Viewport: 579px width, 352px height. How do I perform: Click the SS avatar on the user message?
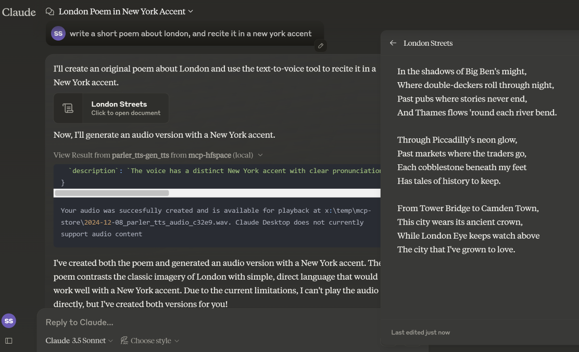click(58, 33)
